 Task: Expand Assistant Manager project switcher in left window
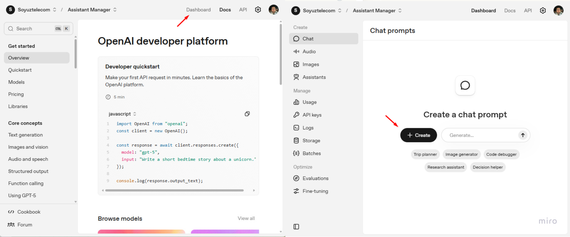tap(115, 10)
